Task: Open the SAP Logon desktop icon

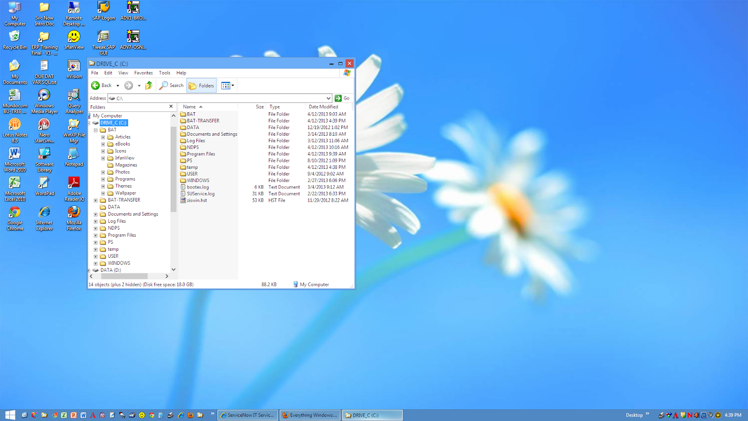Action: [103, 11]
